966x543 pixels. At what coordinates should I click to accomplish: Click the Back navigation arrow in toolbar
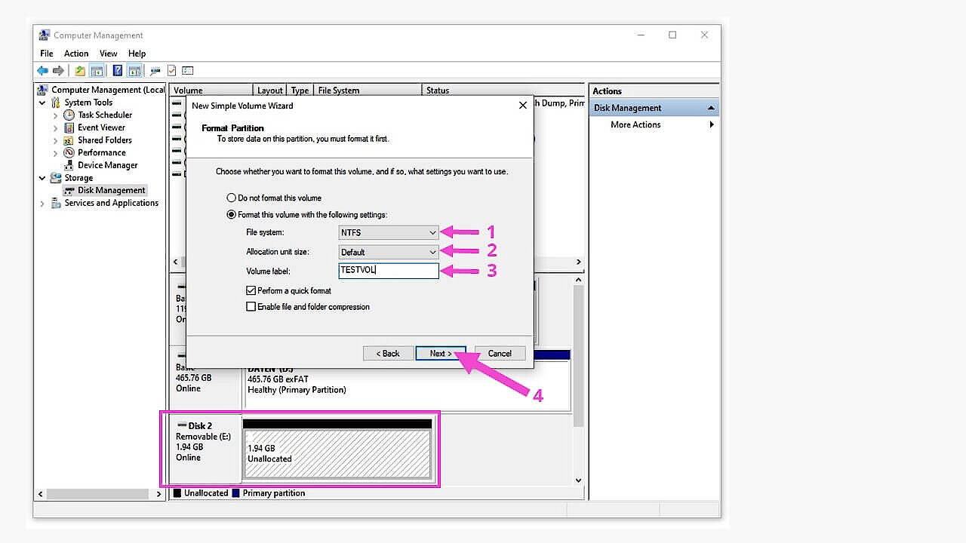tap(42, 70)
